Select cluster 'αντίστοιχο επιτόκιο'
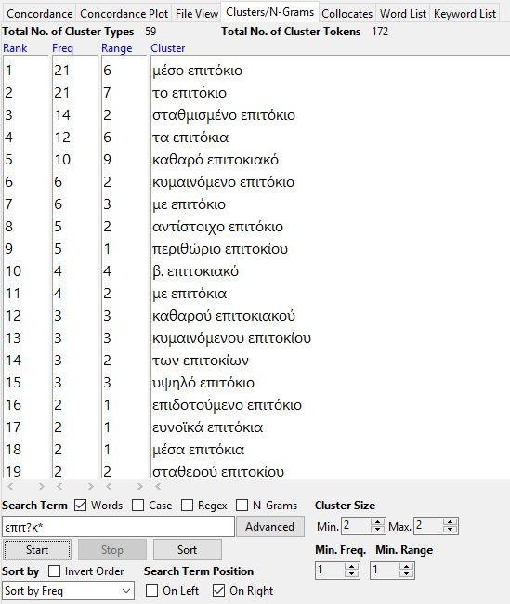This screenshot has width=510, height=604. (217, 227)
